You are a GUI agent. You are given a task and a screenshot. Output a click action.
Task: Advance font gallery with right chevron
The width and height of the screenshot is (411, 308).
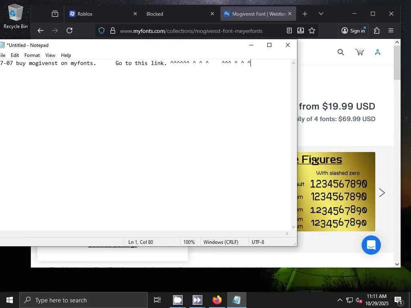pyautogui.click(x=382, y=193)
